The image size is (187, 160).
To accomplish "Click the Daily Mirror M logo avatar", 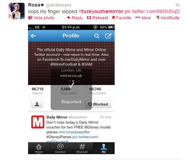I will [x=38, y=122].
